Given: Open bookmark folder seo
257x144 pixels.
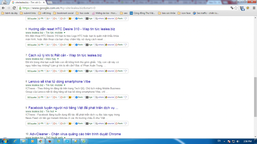Looking at the screenshot, I should pyautogui.click(x=124, y=13).
